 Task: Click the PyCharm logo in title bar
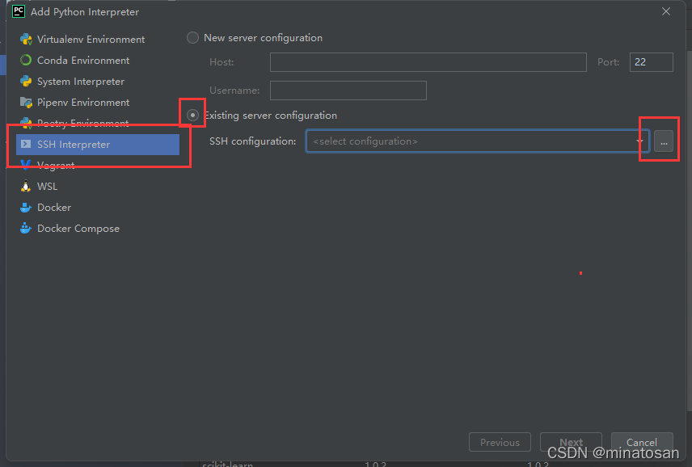point(19,11)
